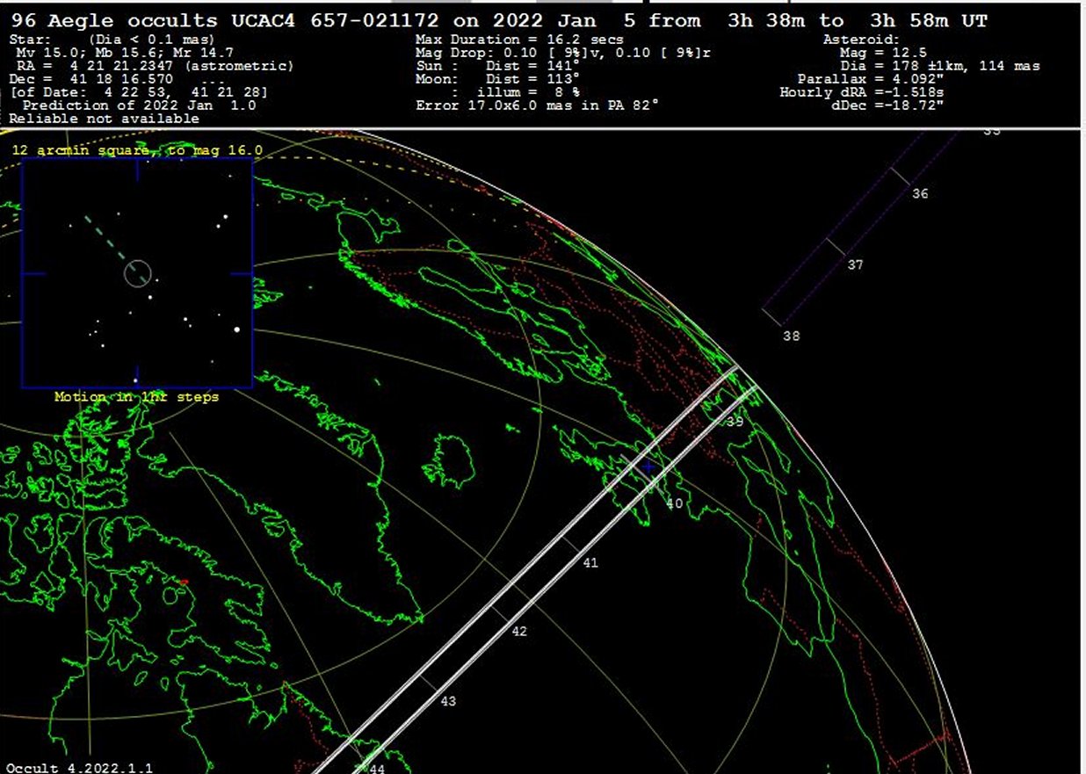Select the 41 minute time tick label
The image size is (1086, 774).
coord(590,562)
